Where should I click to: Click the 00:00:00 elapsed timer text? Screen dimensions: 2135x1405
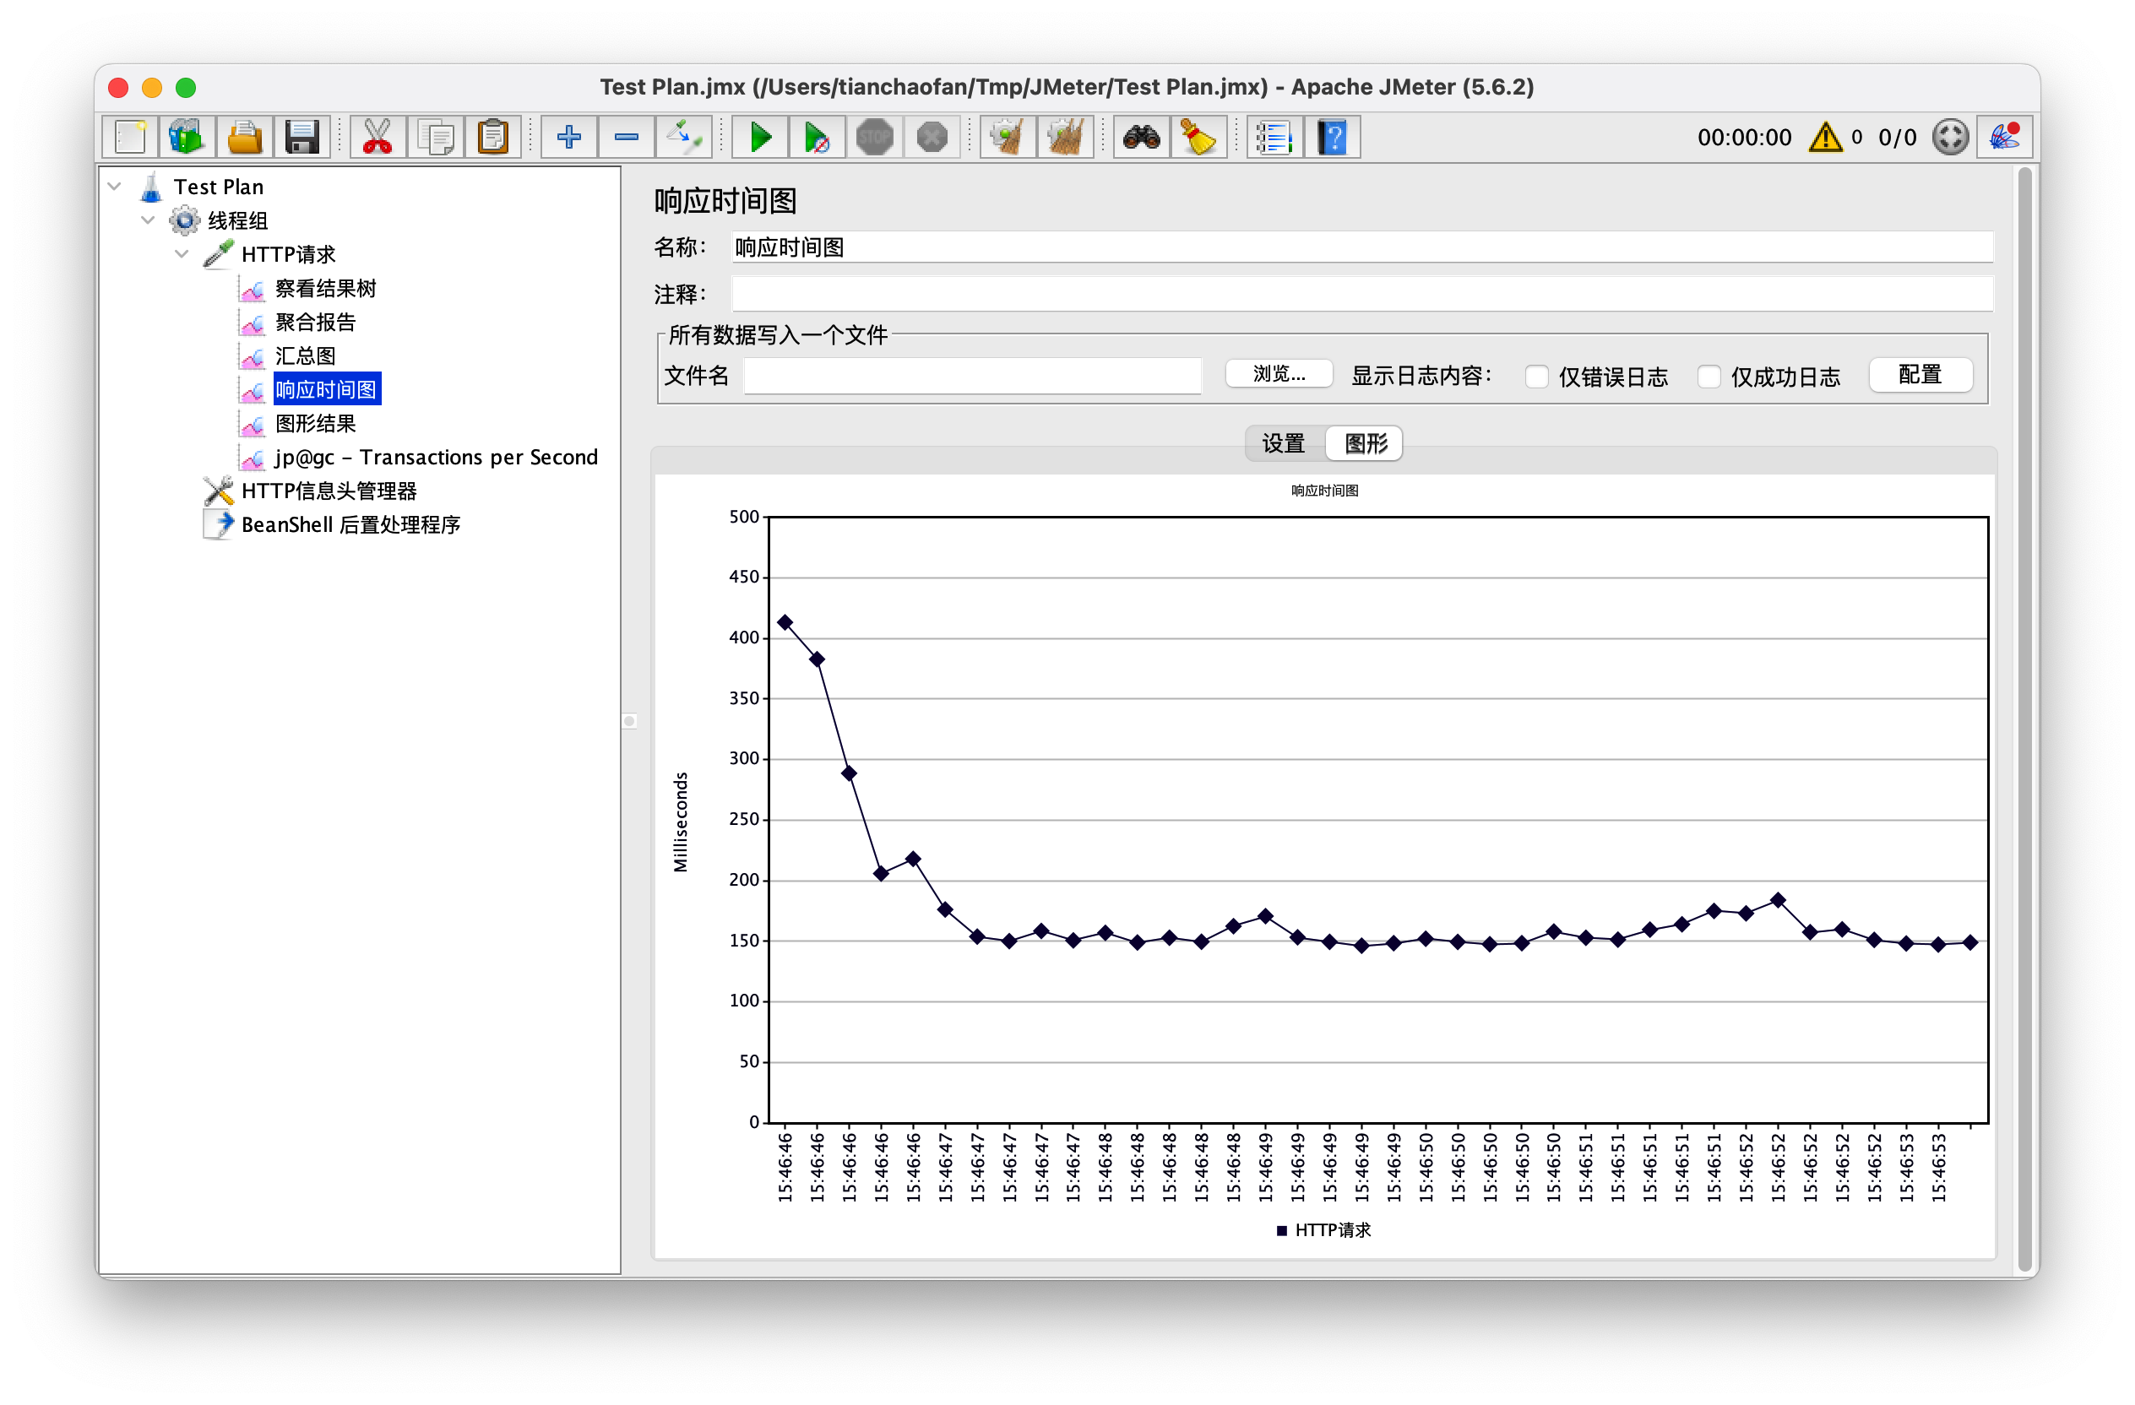click(1745, 138)
